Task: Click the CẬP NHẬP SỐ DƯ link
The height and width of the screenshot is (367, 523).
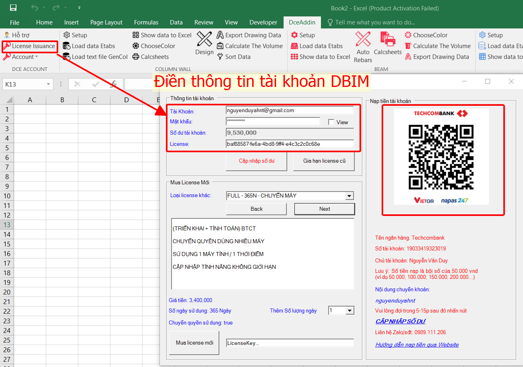Action: click(400, 321)
